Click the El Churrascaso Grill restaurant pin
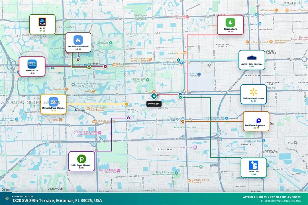 click(88, 109)
